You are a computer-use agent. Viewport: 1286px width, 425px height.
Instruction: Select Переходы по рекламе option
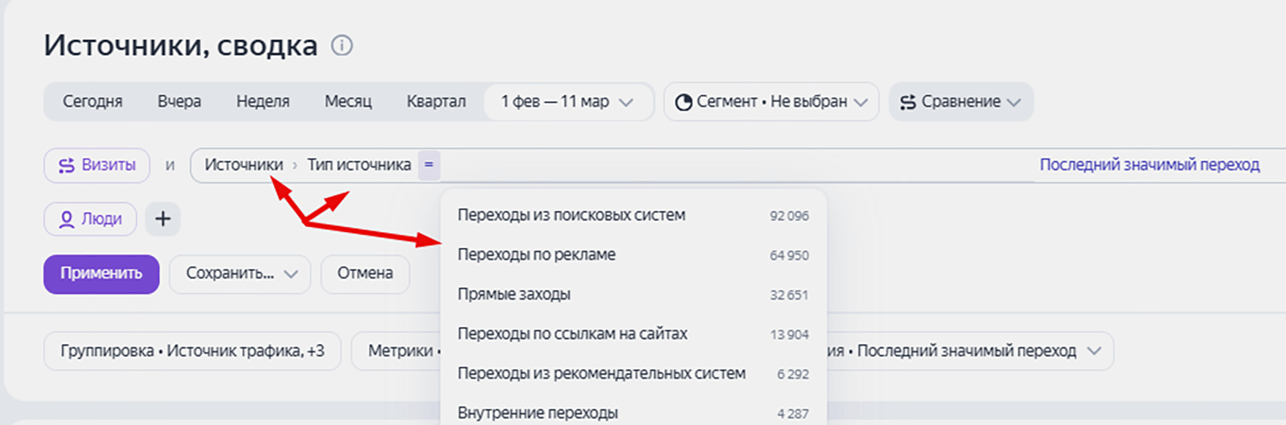(537, 255)
